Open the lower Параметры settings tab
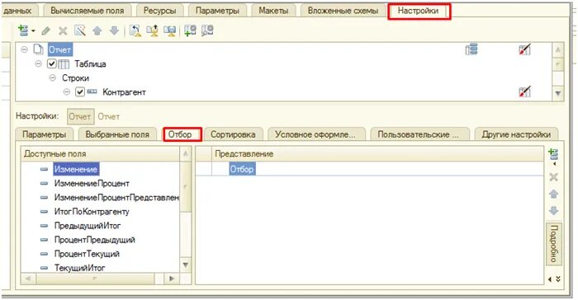This screenshot has height=300, width=578. pos(45,134)
